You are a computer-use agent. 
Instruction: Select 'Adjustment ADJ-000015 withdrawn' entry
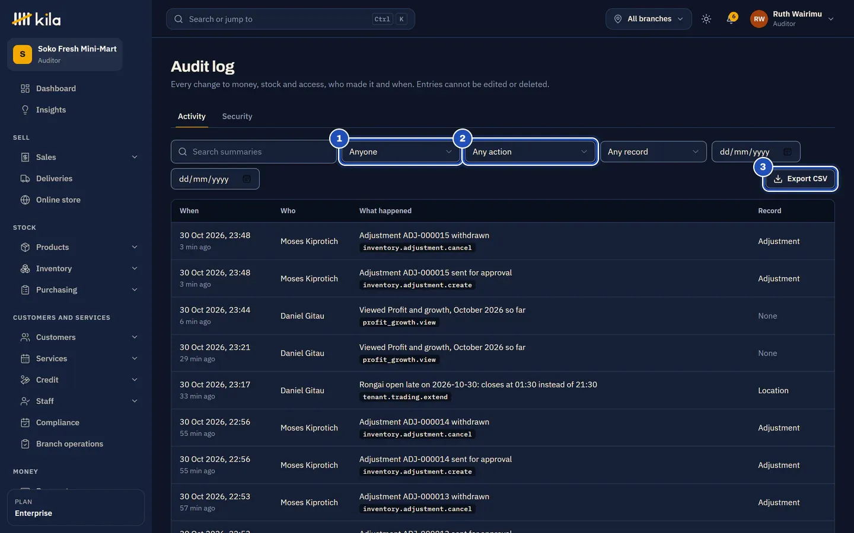424,235
